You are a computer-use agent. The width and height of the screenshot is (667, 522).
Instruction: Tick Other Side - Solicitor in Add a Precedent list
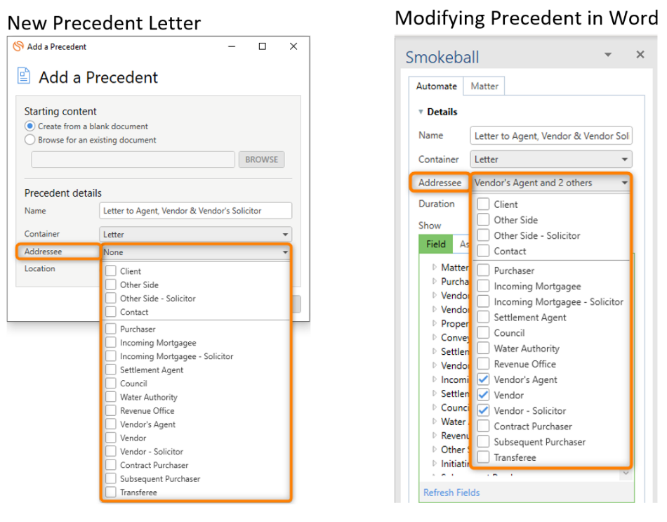[111, 298]
